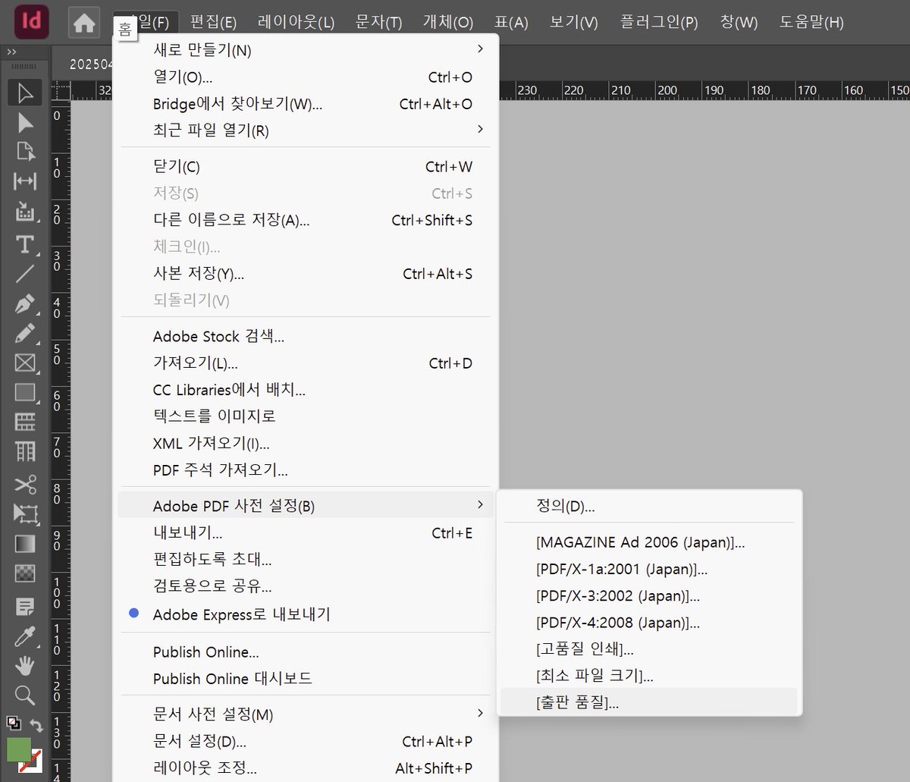Choose 다른 이름으로 저장(A)...
This screenshot has width=910, height=782.
306,221
